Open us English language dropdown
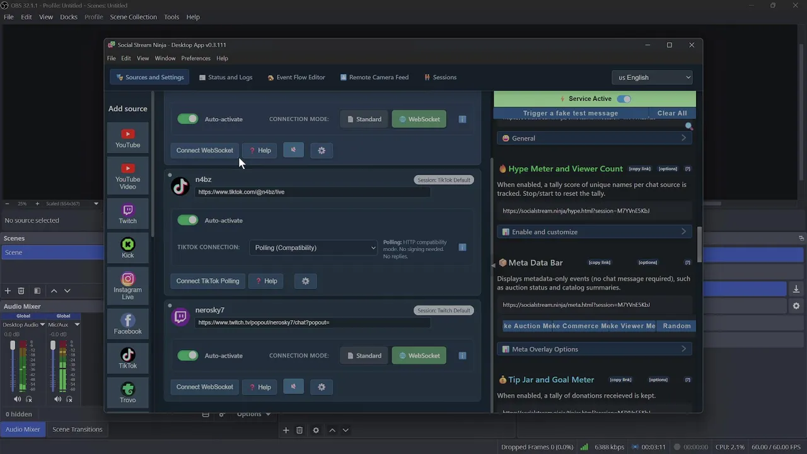The height and width of the screenshot is (454, 807). (x=653, y=78)
